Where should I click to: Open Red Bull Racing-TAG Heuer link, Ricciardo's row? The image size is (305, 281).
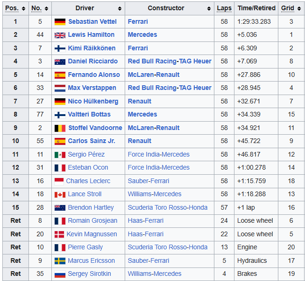click(170, 62)
